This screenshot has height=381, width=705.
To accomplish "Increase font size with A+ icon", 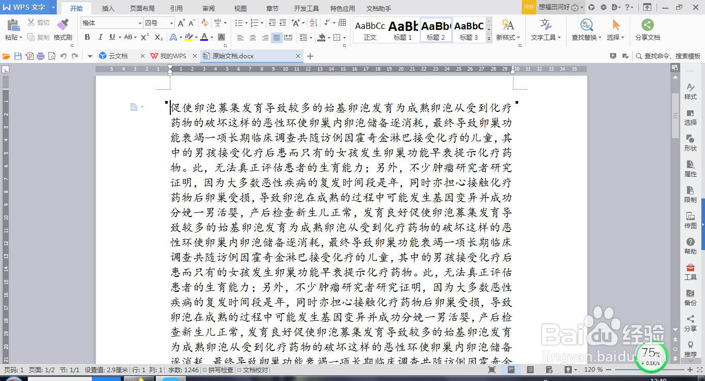I will tap(181, 23).
